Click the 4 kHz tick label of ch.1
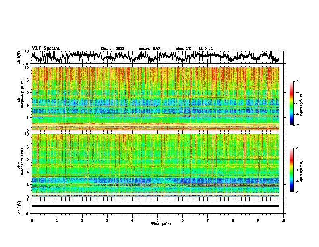319x247 pixels. pos(28,105)
